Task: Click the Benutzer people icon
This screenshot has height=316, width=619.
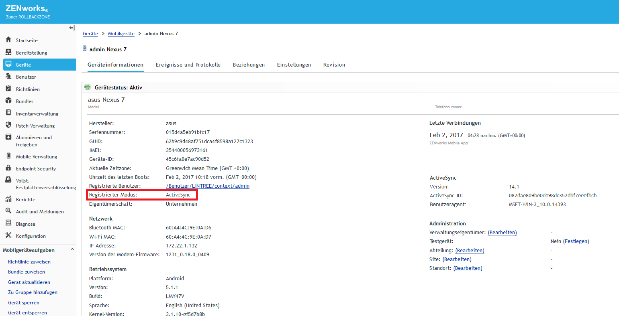Action: (x=8, y=76)
